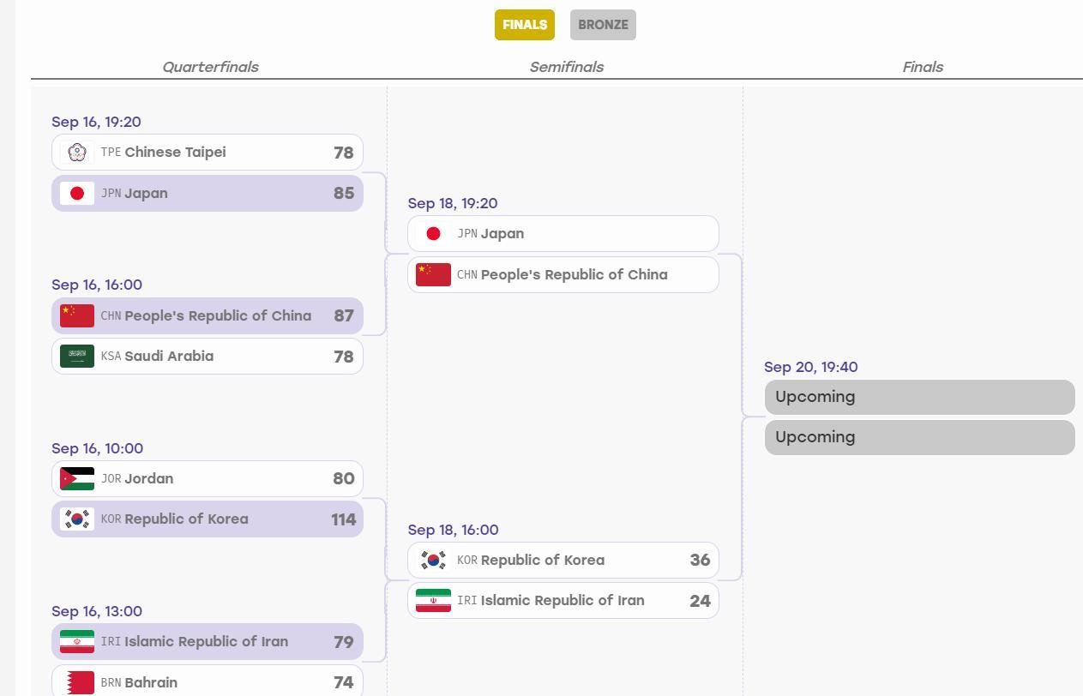Open Republic of Korea semifinal row scoring 36
Screen dimensions: 1083x696
pyautogui.click(x=563, y=560)
